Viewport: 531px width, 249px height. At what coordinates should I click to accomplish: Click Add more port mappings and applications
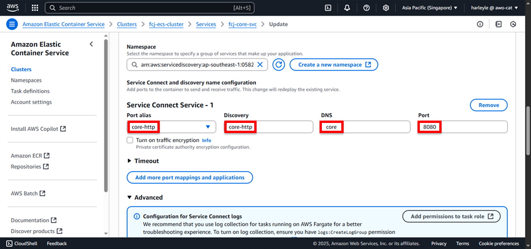coord(190,177)
